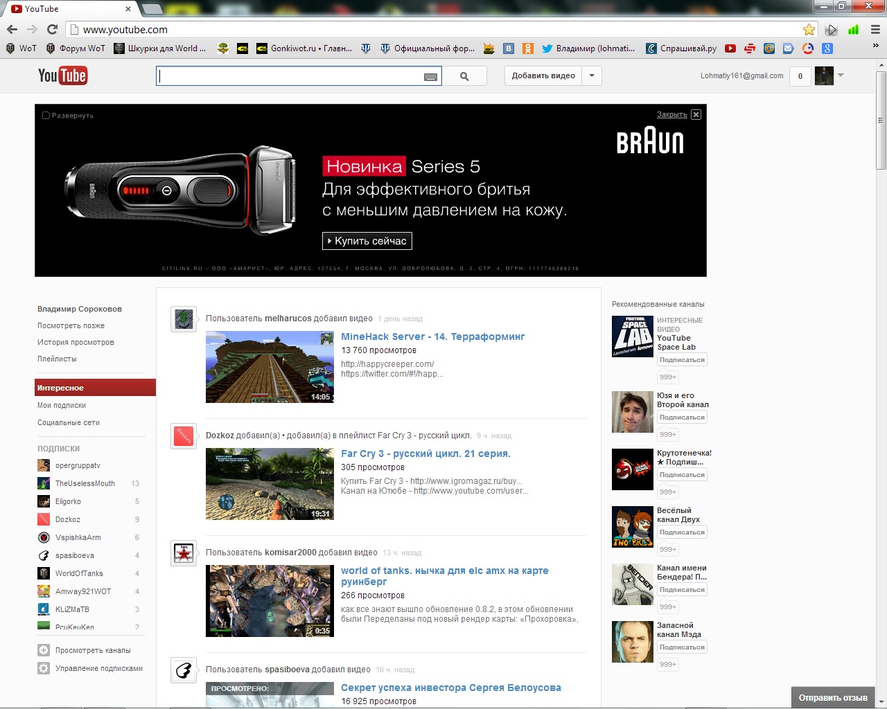Open Посмотреть позже in the sidebar
The height and width of the screenshot is (709, 887).
[x=71, y=325]
